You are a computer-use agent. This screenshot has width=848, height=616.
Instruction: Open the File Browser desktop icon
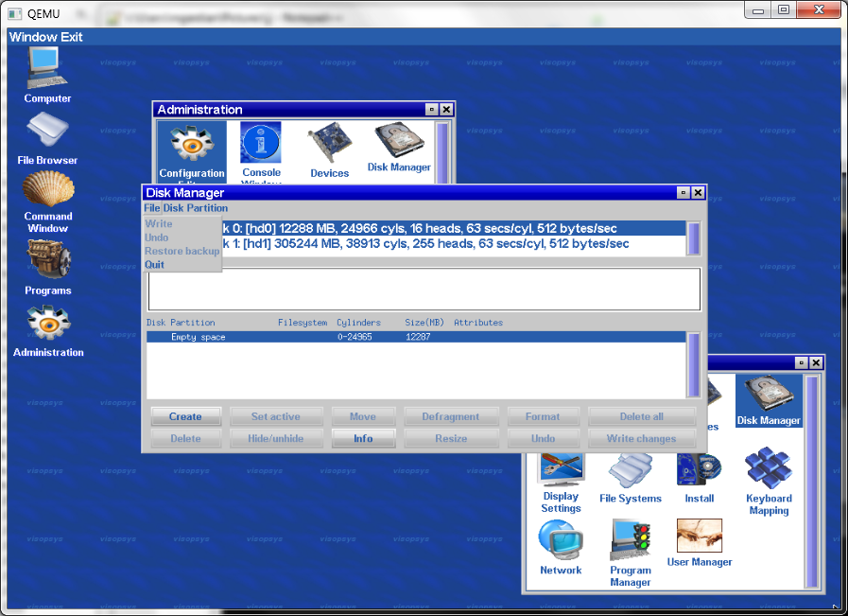pos(47,138)
